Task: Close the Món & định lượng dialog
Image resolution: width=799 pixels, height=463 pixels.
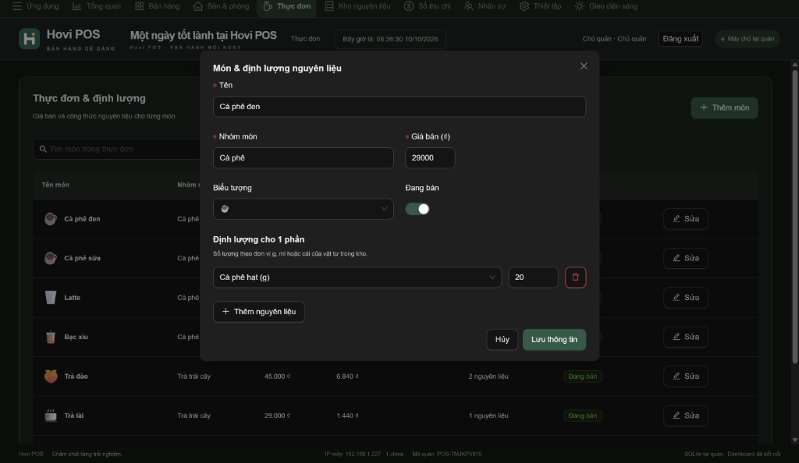Action: [x=584, y=66]
